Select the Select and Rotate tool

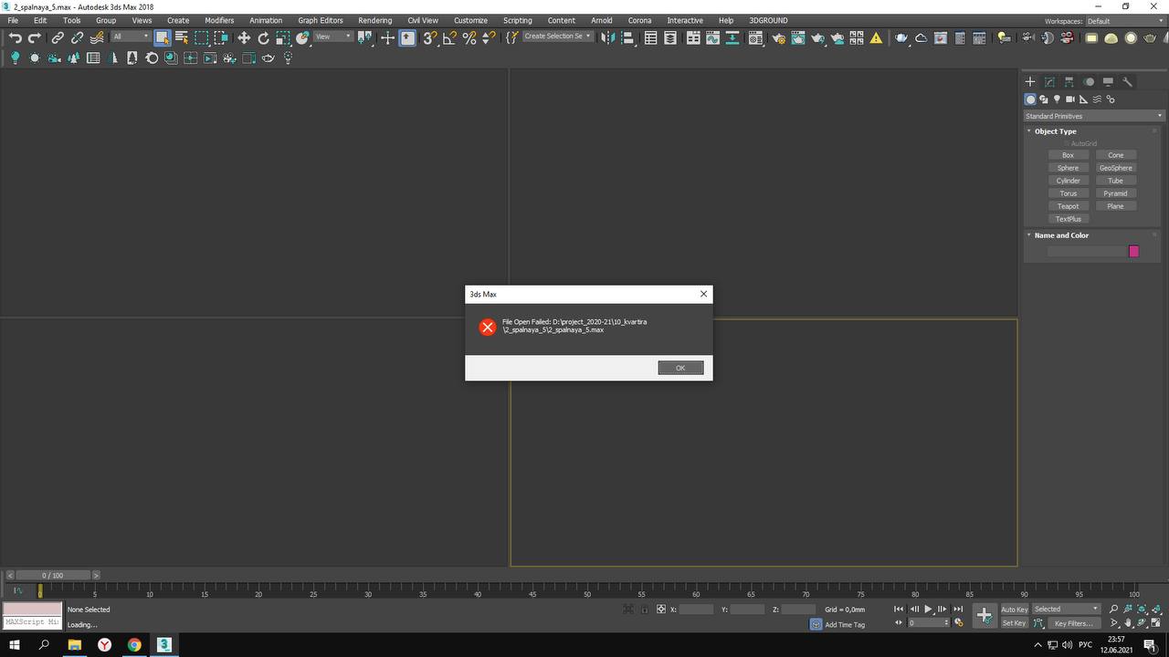(x=264, y=37)
